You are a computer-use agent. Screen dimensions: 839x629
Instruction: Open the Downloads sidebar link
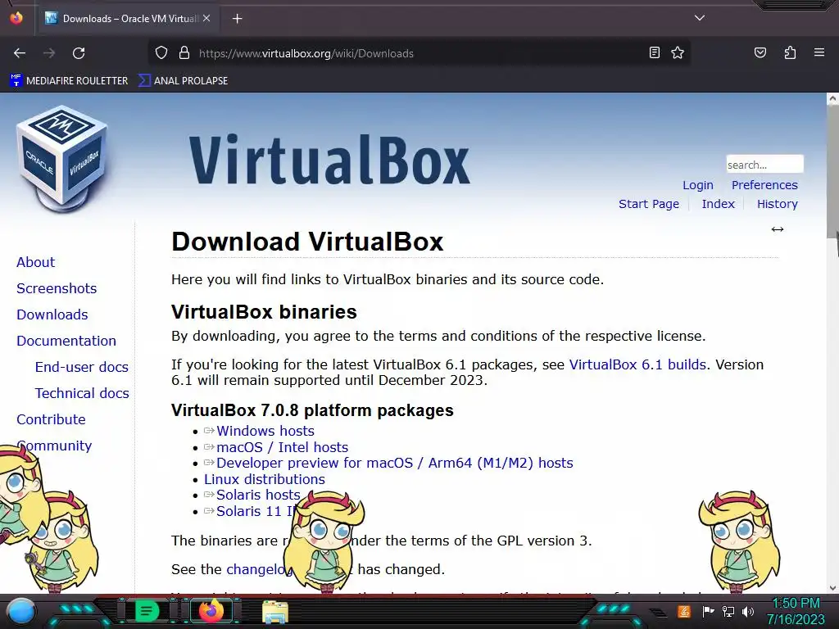52,314
